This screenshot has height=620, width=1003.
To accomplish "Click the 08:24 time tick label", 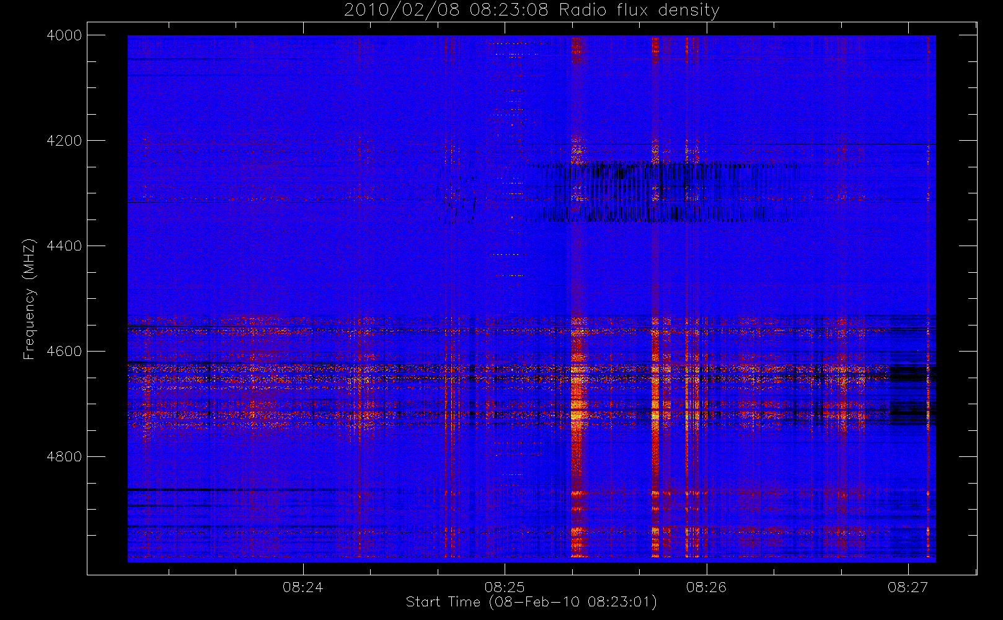I will point(303,587).
